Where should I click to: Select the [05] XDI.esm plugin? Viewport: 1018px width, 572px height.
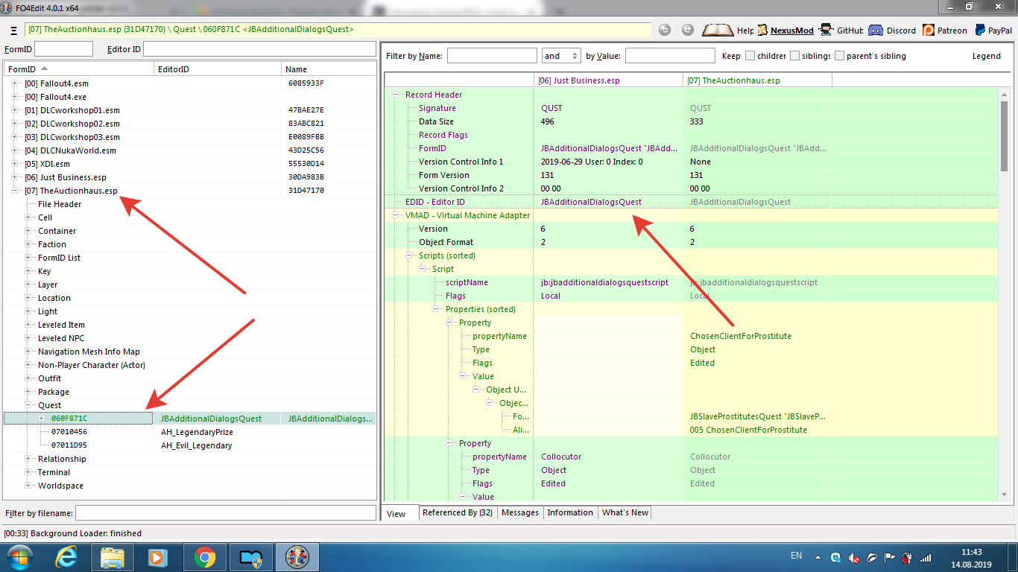click(x=47, y=164)
